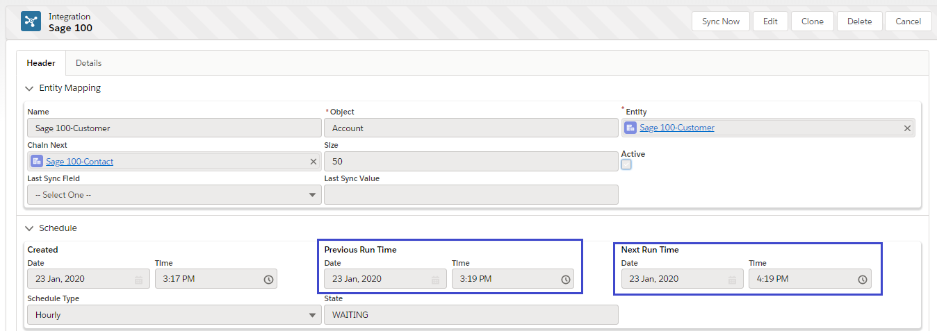Click the Next Run Time date field
Viewport: 937px width, 331px height.
[x=682, y=279]
